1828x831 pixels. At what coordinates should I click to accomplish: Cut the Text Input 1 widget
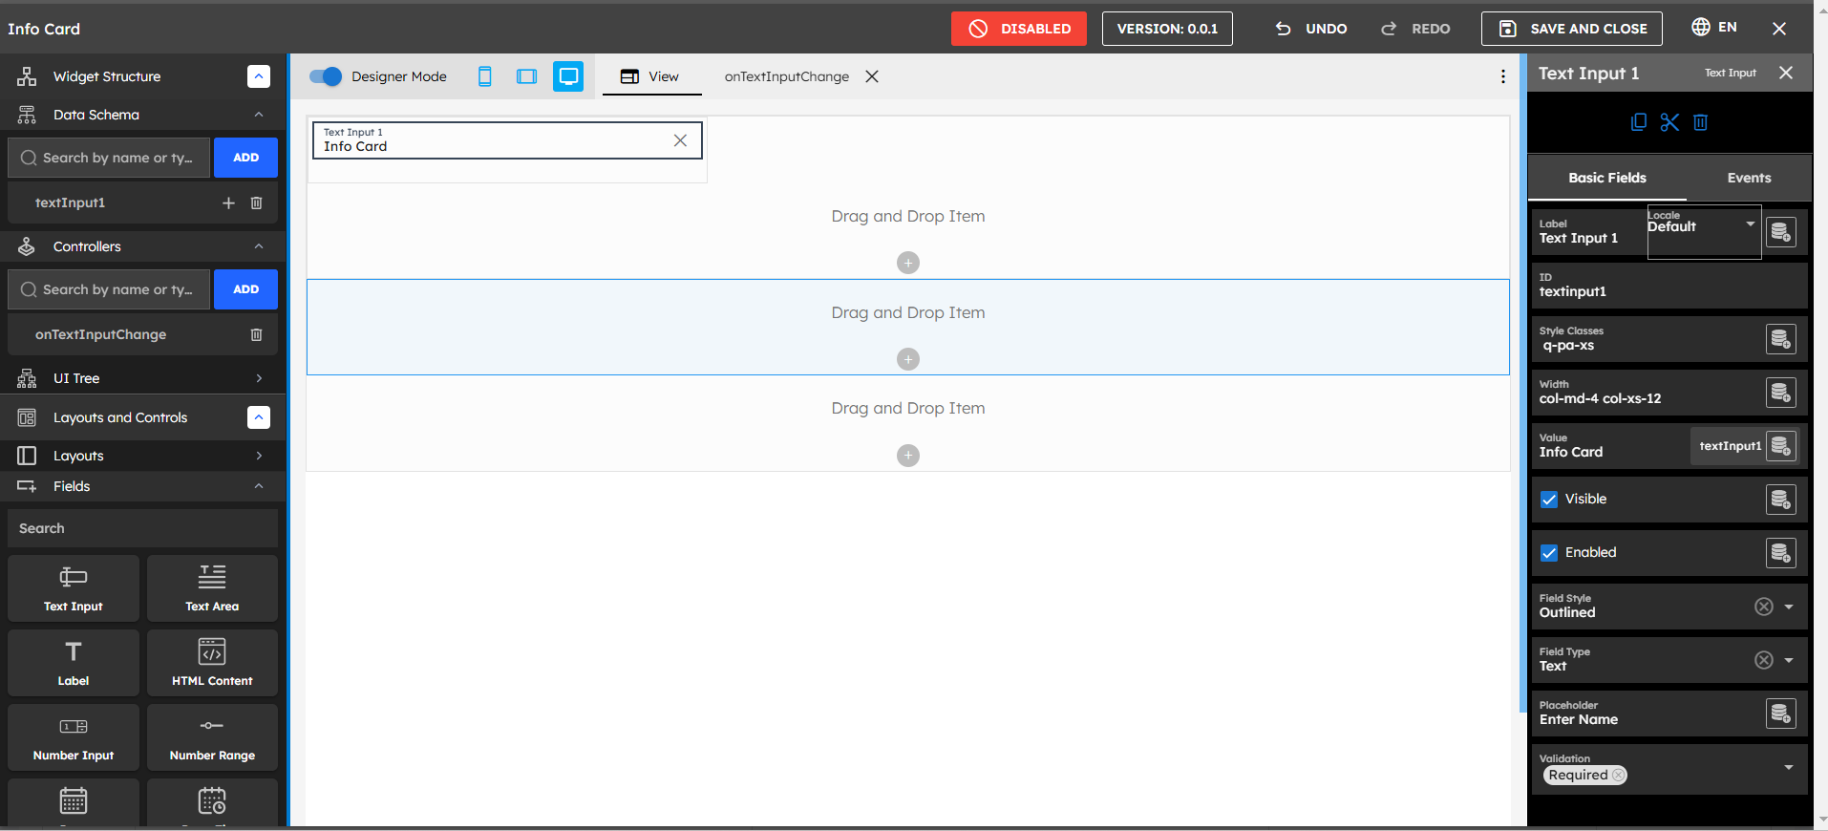click(1669, 122)
